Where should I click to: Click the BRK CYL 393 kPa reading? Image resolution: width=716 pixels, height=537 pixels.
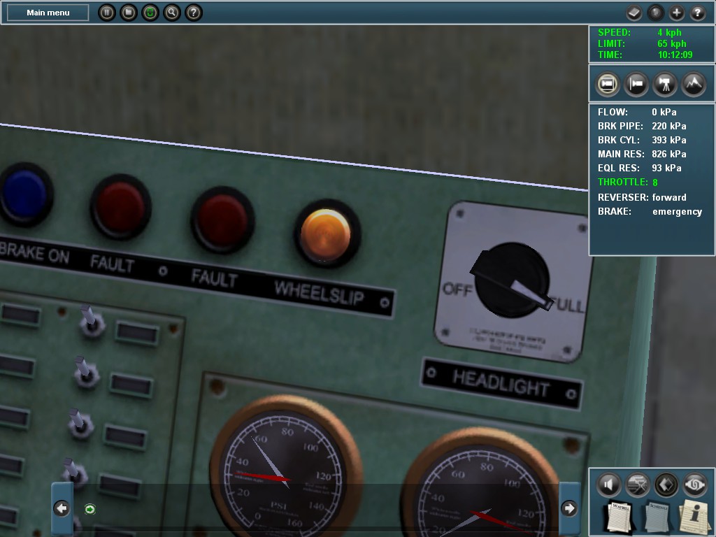click(x=642, y=140)
